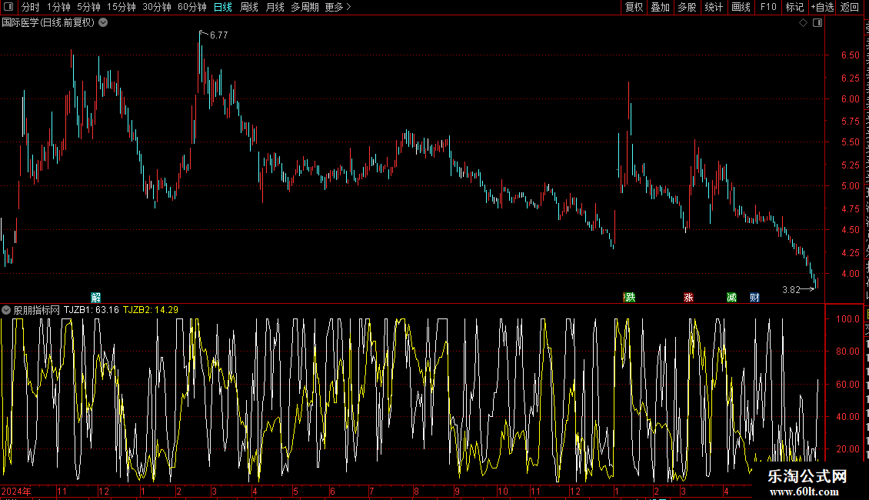Screen dimensions: 869x500
Task: Expand the 更多 period options
Action: click(x=338, y=7)
